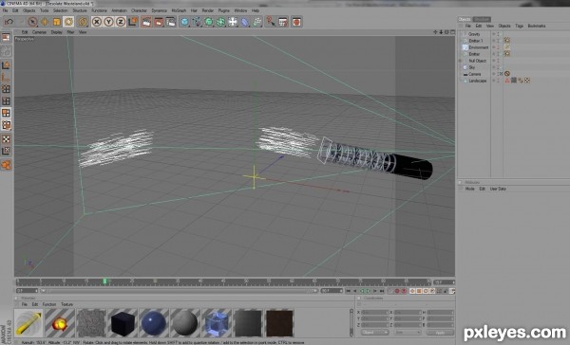The image size is (570, 345).
Task: Toggle the Z axis lock
Action: pos(121,22)
